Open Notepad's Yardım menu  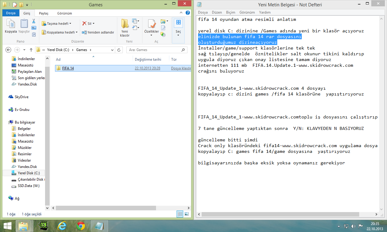pyautogui.click(x=265, y=12)
